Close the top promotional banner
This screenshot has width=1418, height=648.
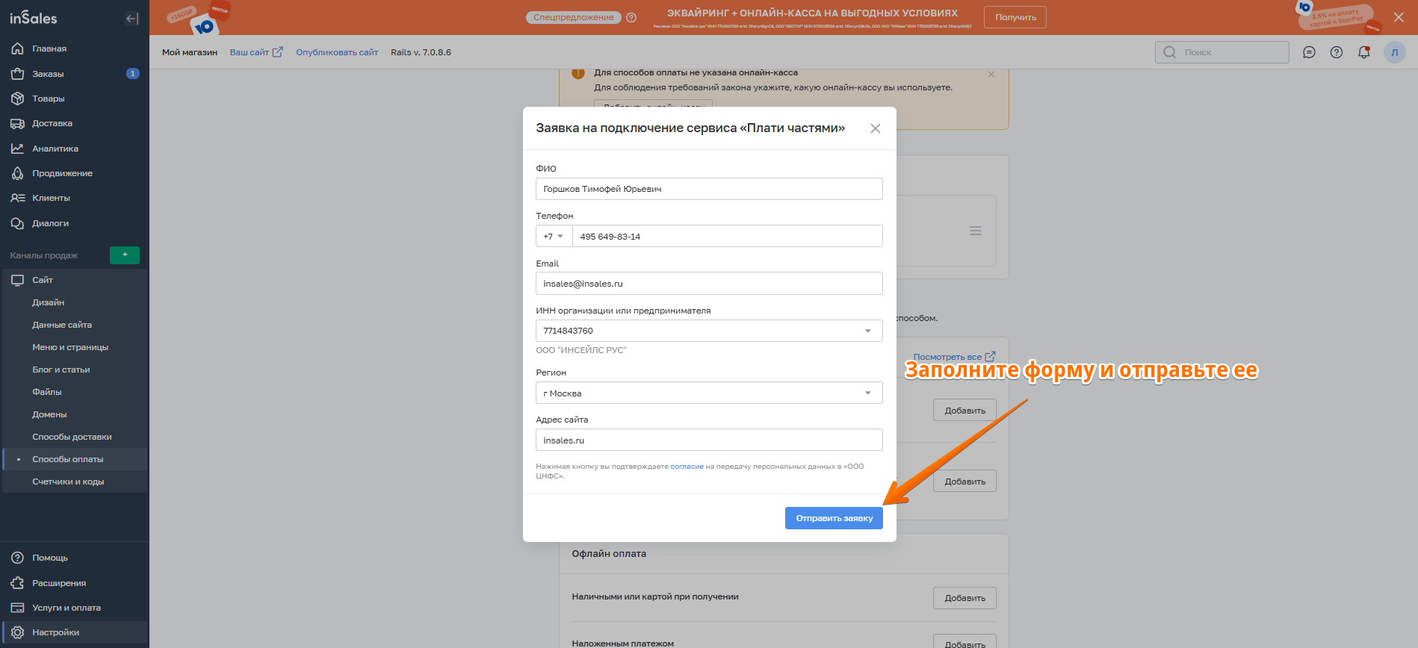pos(1399,17)
